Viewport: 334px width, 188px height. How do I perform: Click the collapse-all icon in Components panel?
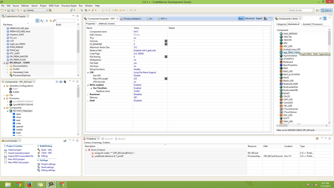[57, 82]
